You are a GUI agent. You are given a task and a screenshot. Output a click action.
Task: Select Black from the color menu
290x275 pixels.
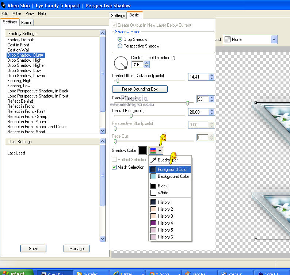170,186
